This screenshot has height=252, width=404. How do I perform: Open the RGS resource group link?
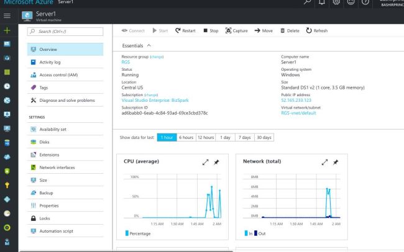126,62
